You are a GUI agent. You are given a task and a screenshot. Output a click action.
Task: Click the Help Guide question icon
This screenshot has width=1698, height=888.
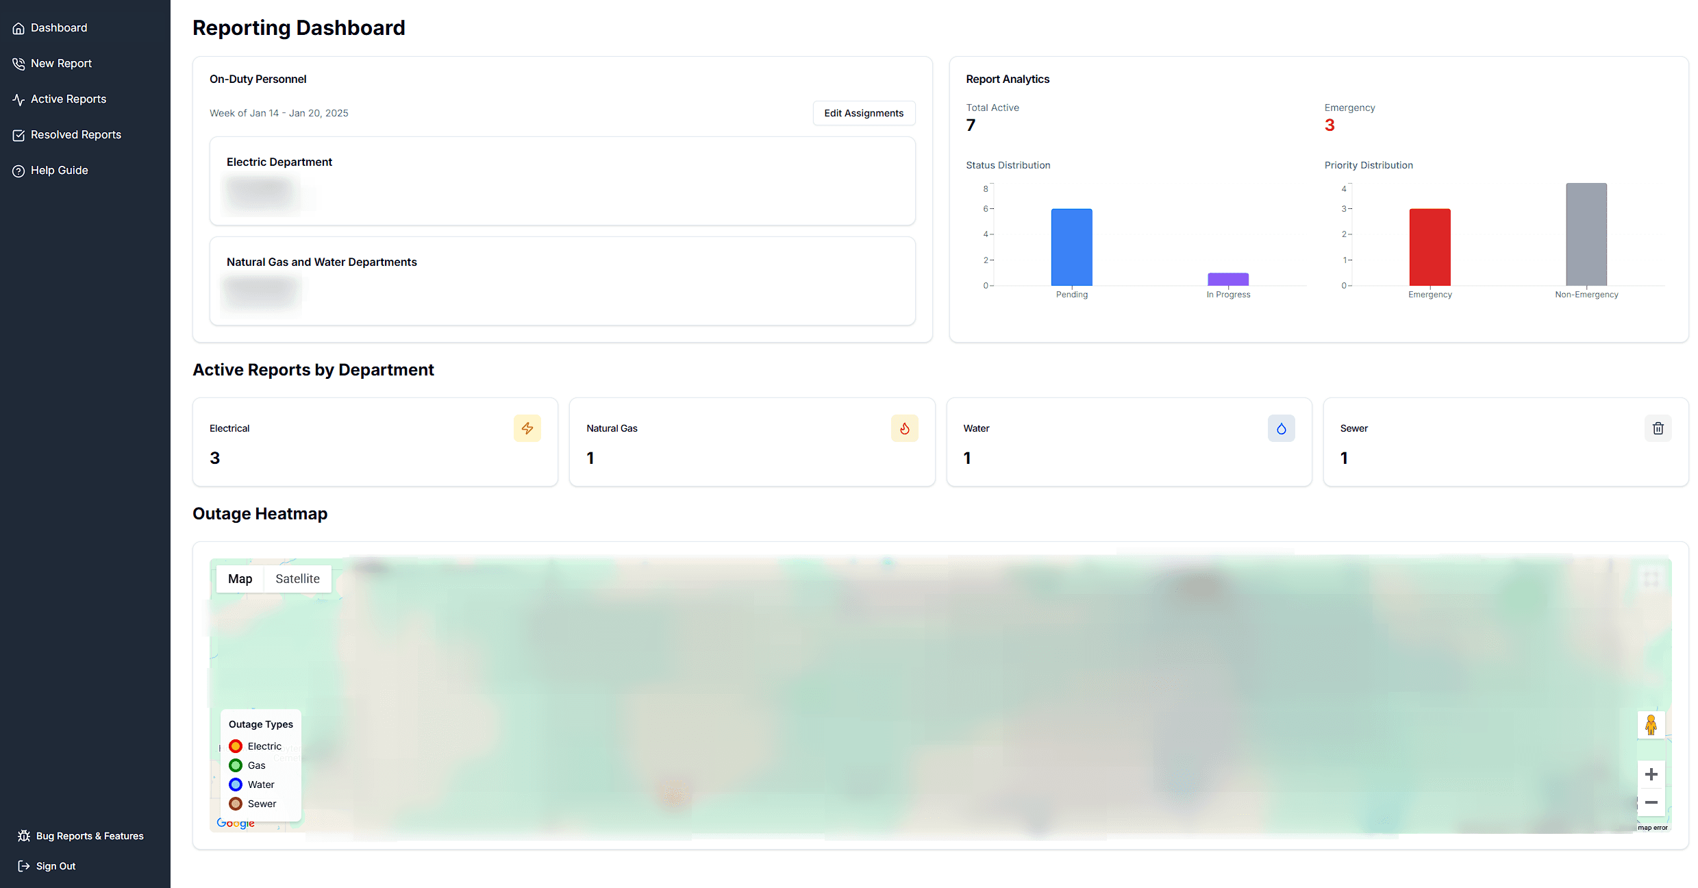[18, 171]
